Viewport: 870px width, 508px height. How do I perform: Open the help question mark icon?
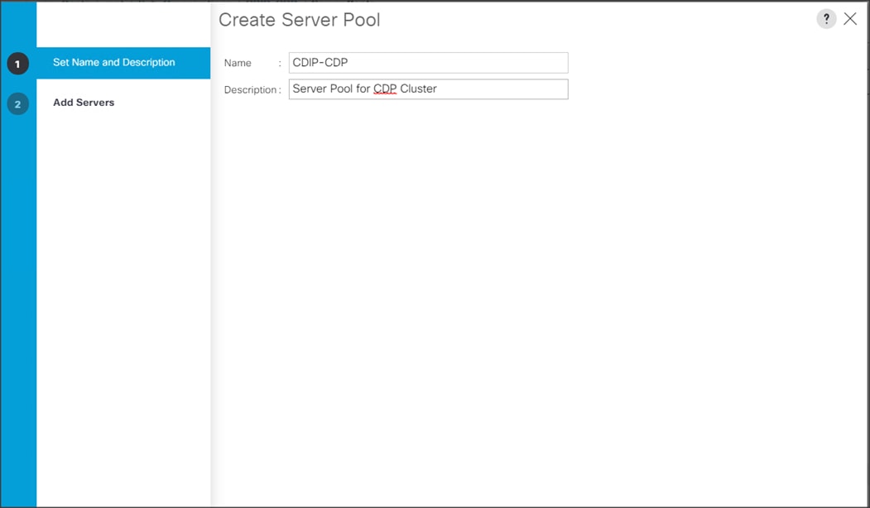point(826,19)
